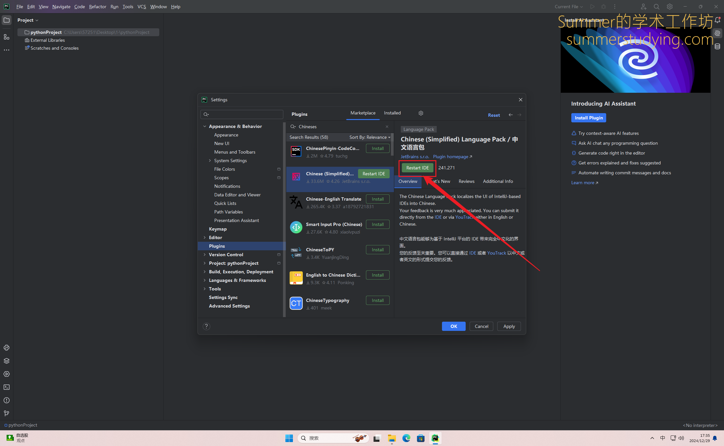724x446 pixels.
Task: Click the Search Everywhere magnifier icon
Action: tap(657, 7)
